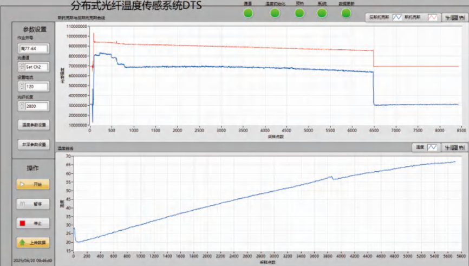Click the 温度初始化 status indicator LED
This screenshot has height=266, width=469.
275,12
